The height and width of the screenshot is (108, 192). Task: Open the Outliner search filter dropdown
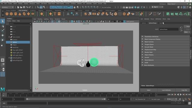30,23
